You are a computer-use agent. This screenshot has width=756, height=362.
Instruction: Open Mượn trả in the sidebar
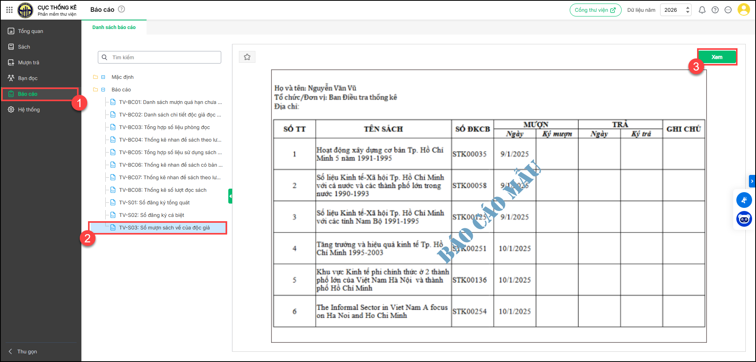coord(28,63)
